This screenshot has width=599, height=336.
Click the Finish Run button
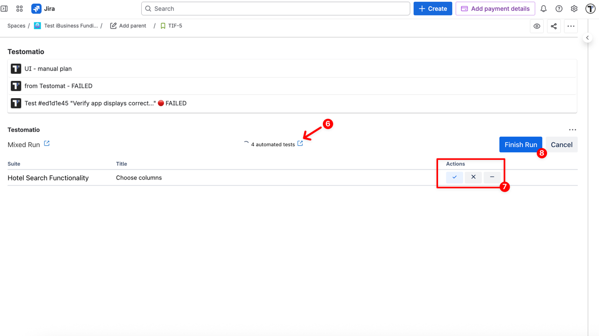point(520,145)
